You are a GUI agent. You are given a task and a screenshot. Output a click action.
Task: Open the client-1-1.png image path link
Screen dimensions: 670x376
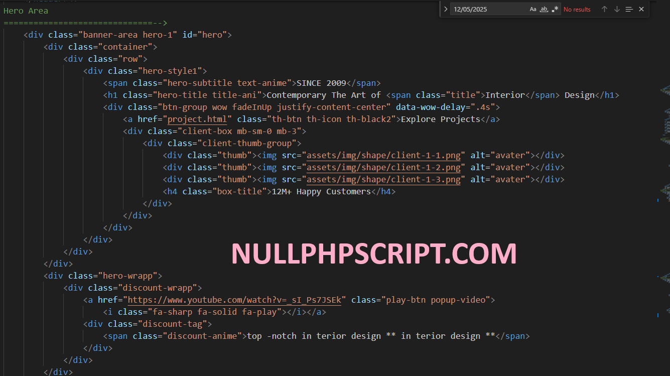[383, 155]
